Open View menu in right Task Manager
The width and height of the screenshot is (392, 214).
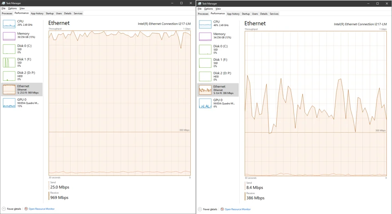coord(218,9)
